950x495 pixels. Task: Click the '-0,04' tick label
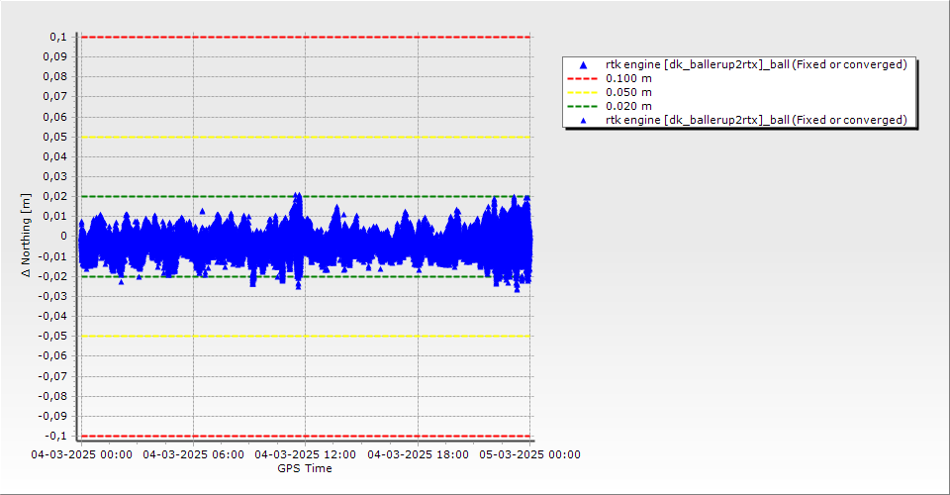(x=52, y=316)
